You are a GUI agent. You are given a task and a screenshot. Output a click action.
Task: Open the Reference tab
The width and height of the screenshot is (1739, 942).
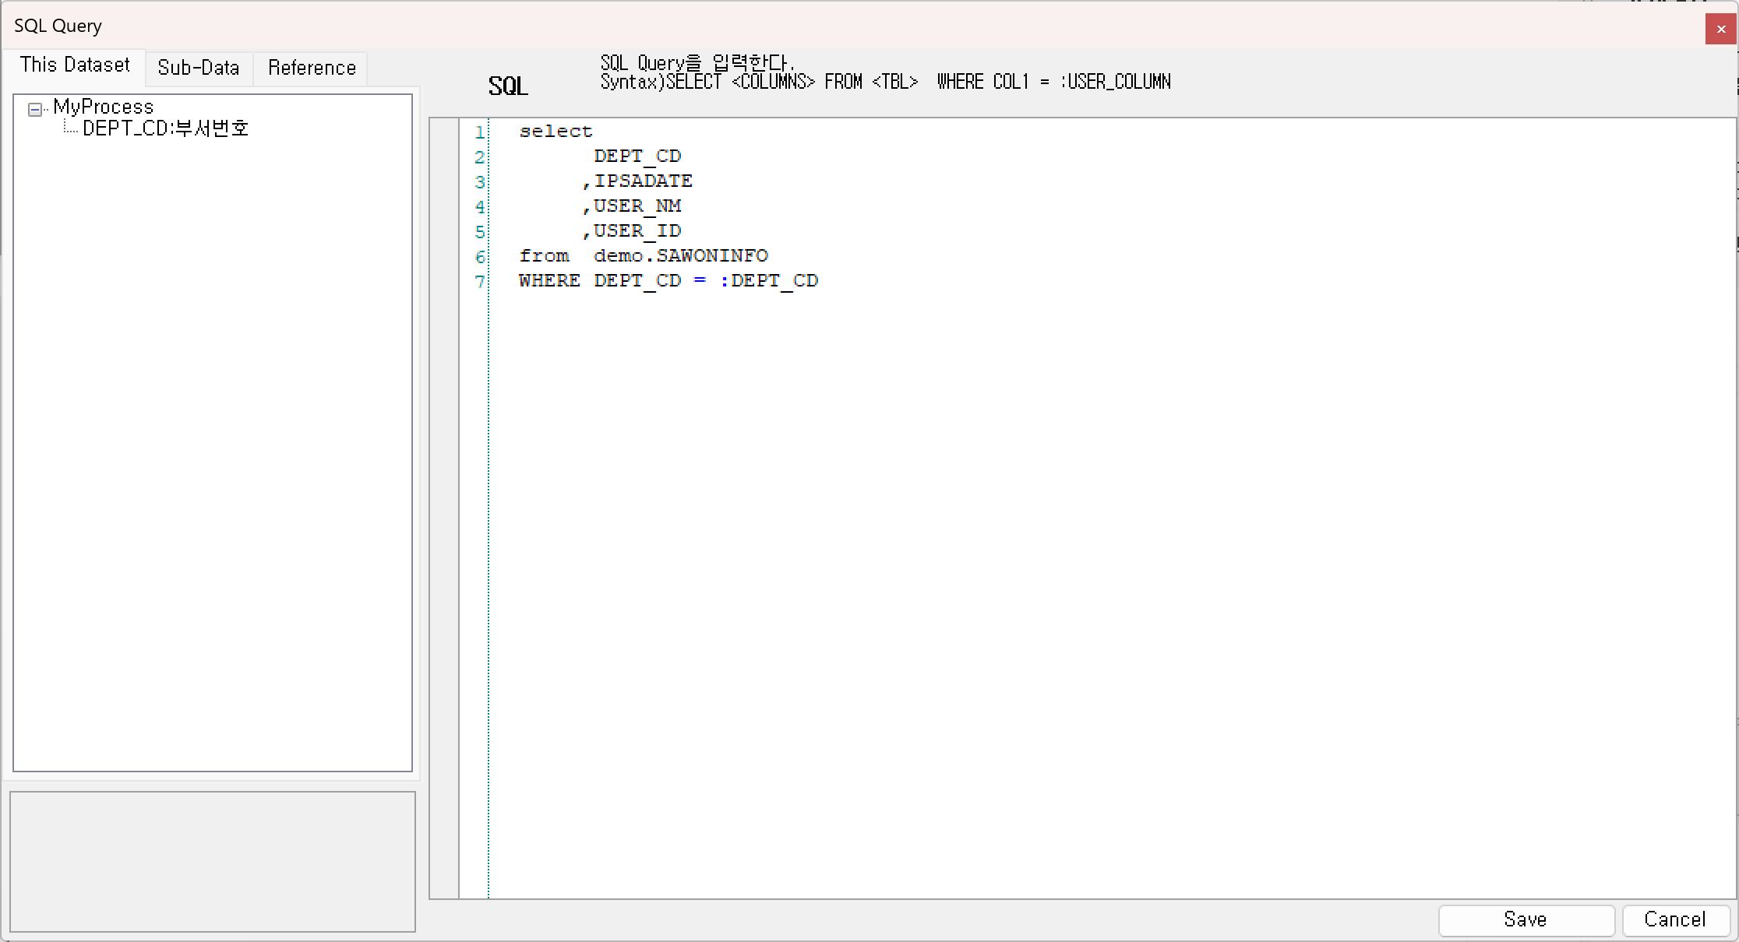coord(312,68)
